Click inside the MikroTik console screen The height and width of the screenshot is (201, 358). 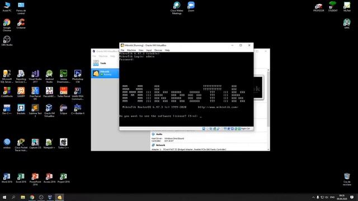click(x=186, y=89)
